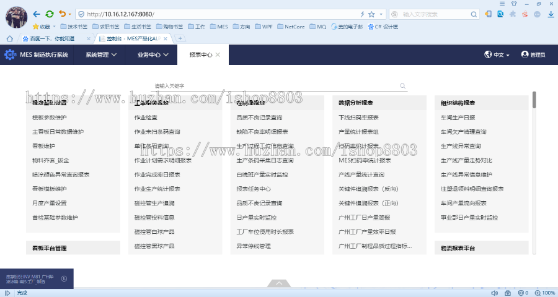Click the puzzle-piece extensions icon

pos(513,14)
